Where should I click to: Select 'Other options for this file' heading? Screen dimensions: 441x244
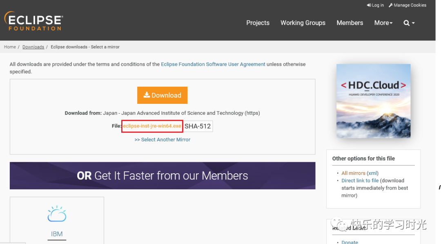tap(363, 159)
